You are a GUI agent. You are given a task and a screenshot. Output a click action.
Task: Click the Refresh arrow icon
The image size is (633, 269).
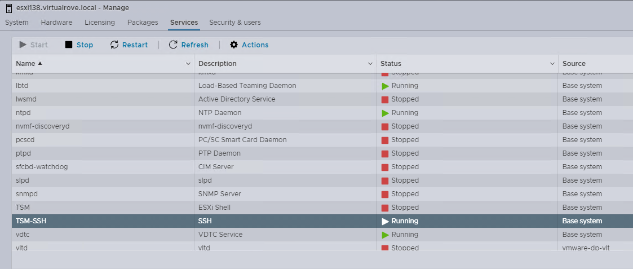(173, 45)
